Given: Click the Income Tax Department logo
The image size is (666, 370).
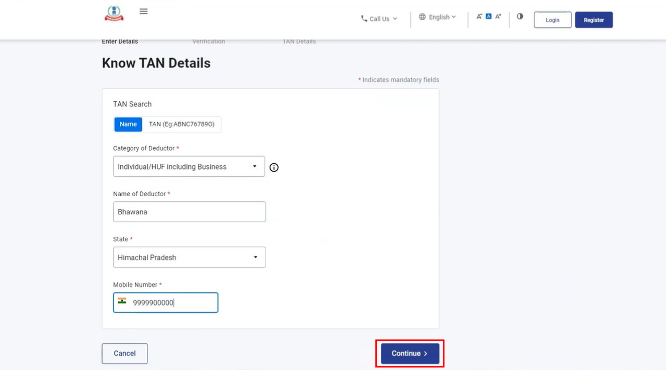Looking at the screenshot, I should click(x=114, y=14).
